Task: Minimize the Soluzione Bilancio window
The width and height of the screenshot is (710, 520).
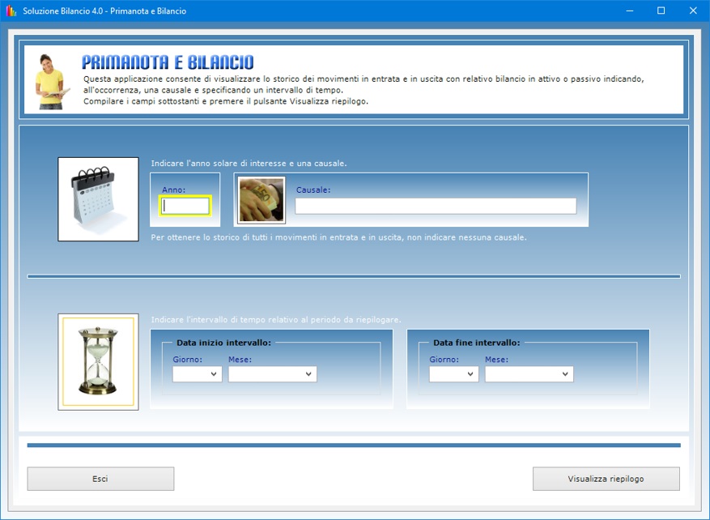Action: point(629,11)
